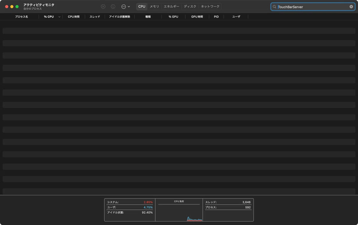358x225 pixels.
Task: Sort by プロセス名 column header
Action: [21, 17]
